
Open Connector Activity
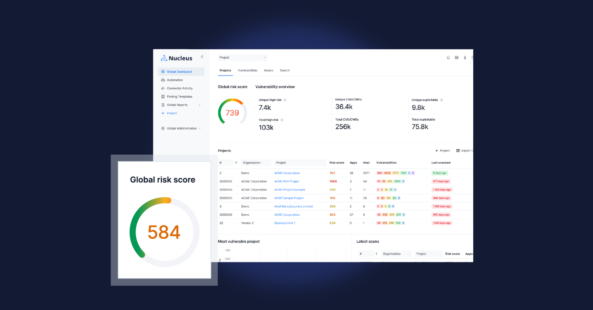tap(180, 88)
